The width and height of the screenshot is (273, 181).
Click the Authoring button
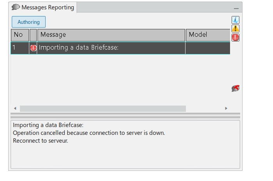[x=29, y=22]
